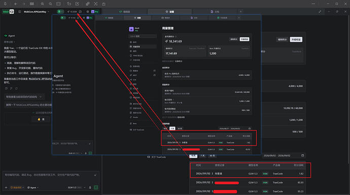Zoom in on the image
This screenshot has height=195, width=350.
click(x=43, y=4)
